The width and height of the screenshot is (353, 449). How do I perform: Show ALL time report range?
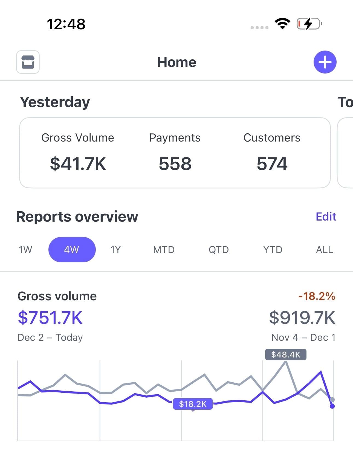(x=324, y=250)
